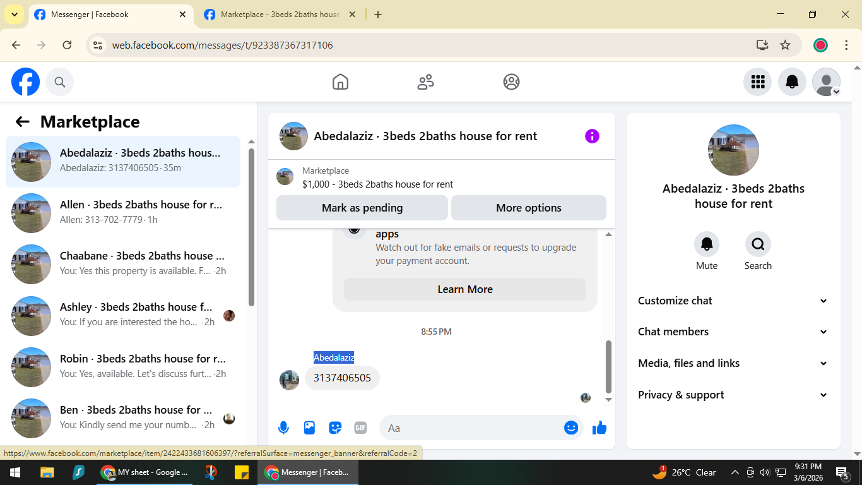This screenshot has width=862, height=485.
Task: Choose a sticker icon
Action: [x=335, y=428]
